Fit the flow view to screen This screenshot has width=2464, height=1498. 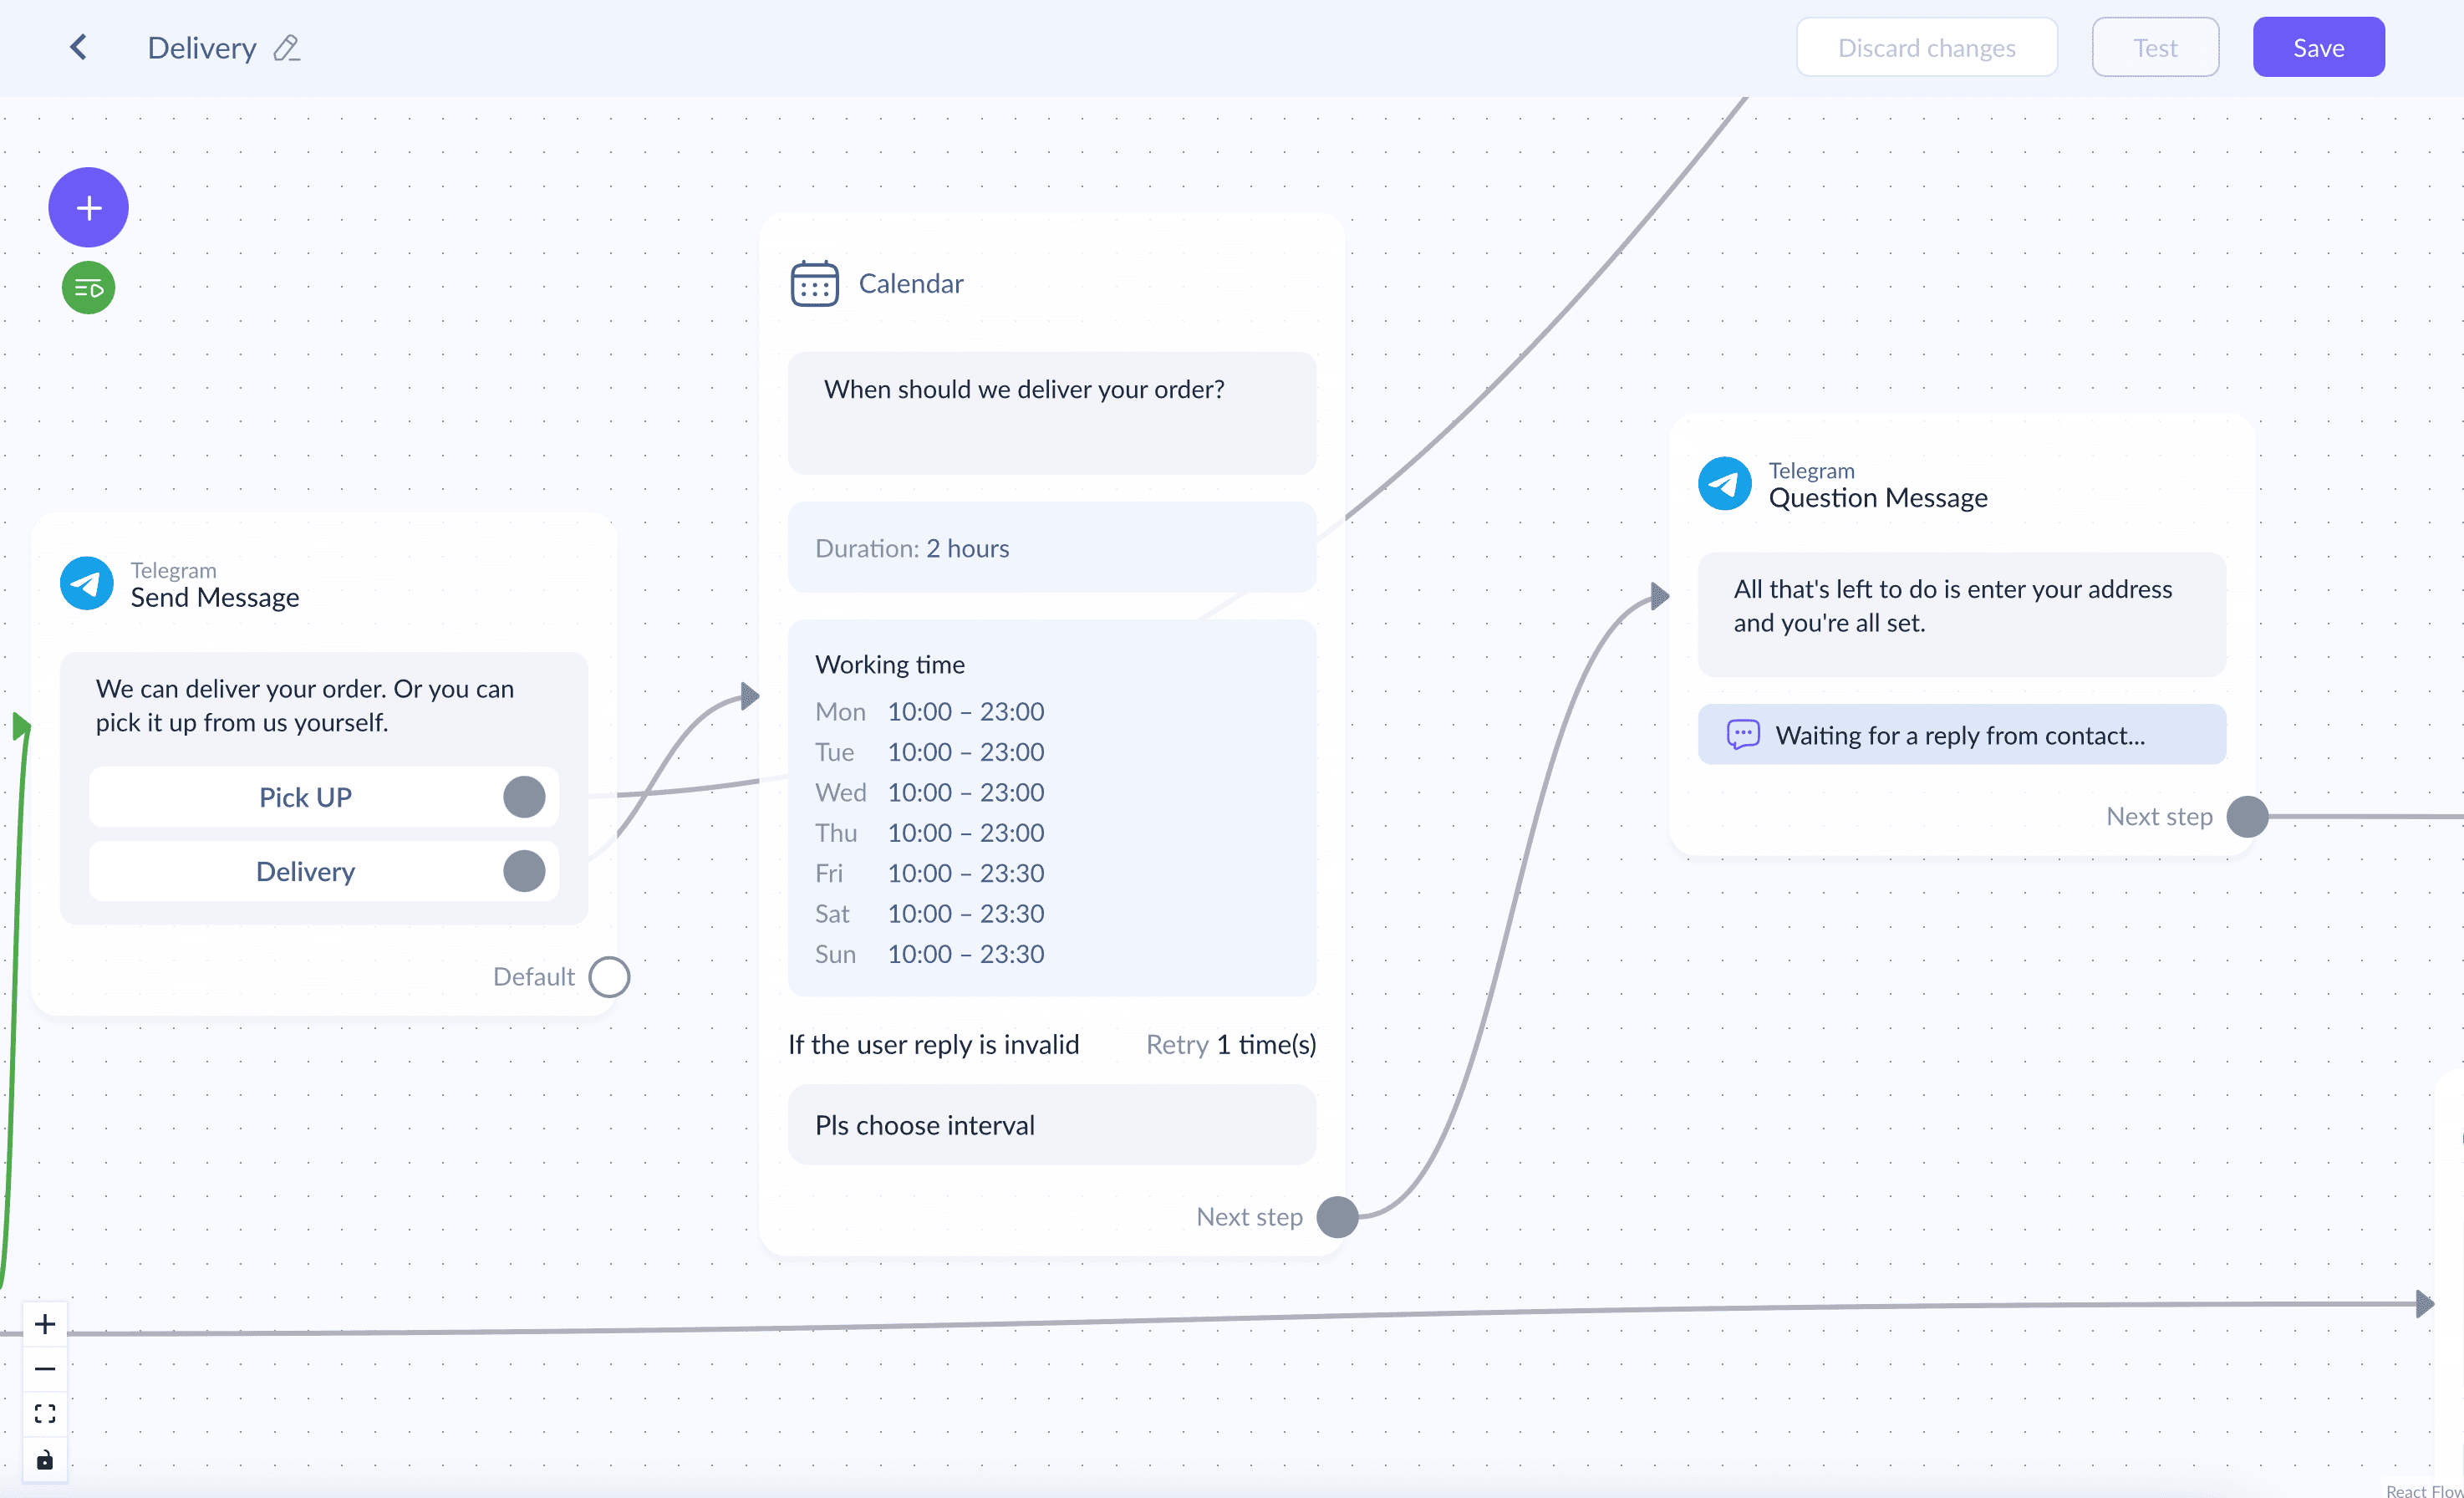click(x=45, y=1413)
